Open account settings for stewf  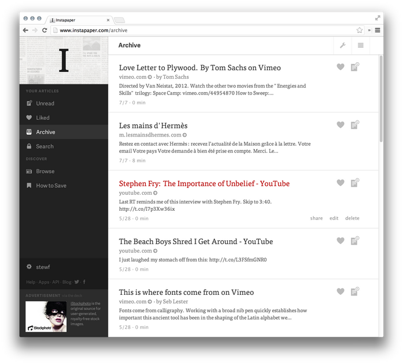click(x=38, y=267)
